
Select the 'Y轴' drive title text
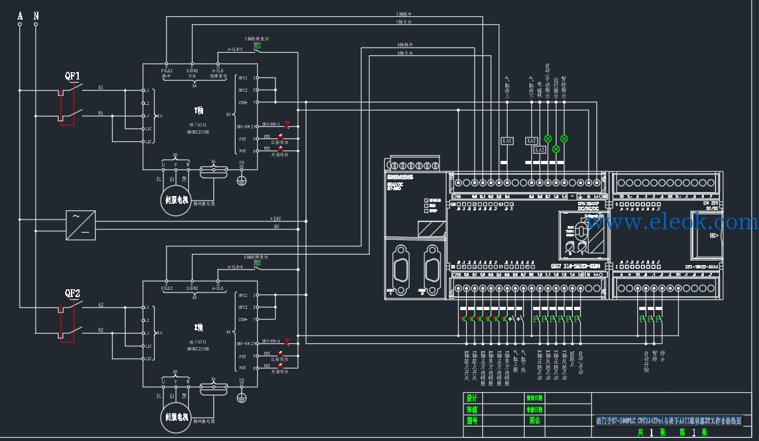coord(199,111)
